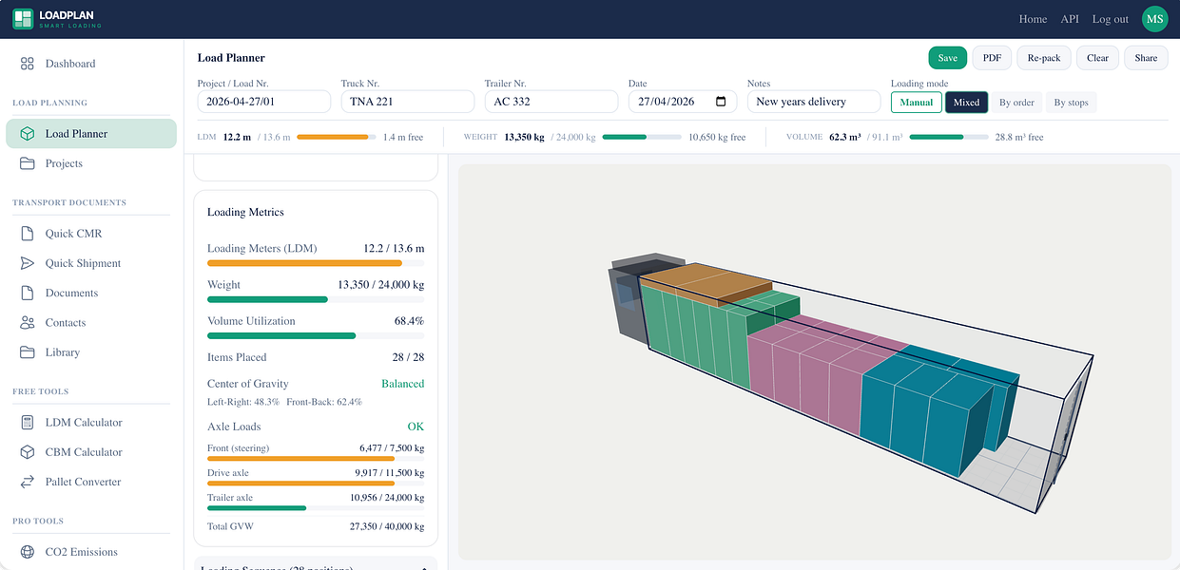Click the LDM Calculator icon
This screenshot has height=570, width=1180.
[x=28, y=423]
